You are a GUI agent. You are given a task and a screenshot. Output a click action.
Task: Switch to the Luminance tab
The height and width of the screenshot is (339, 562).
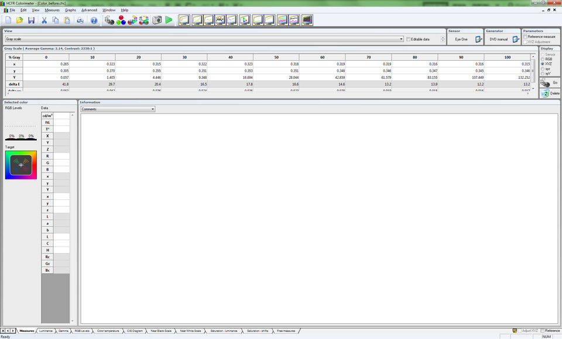46,331
